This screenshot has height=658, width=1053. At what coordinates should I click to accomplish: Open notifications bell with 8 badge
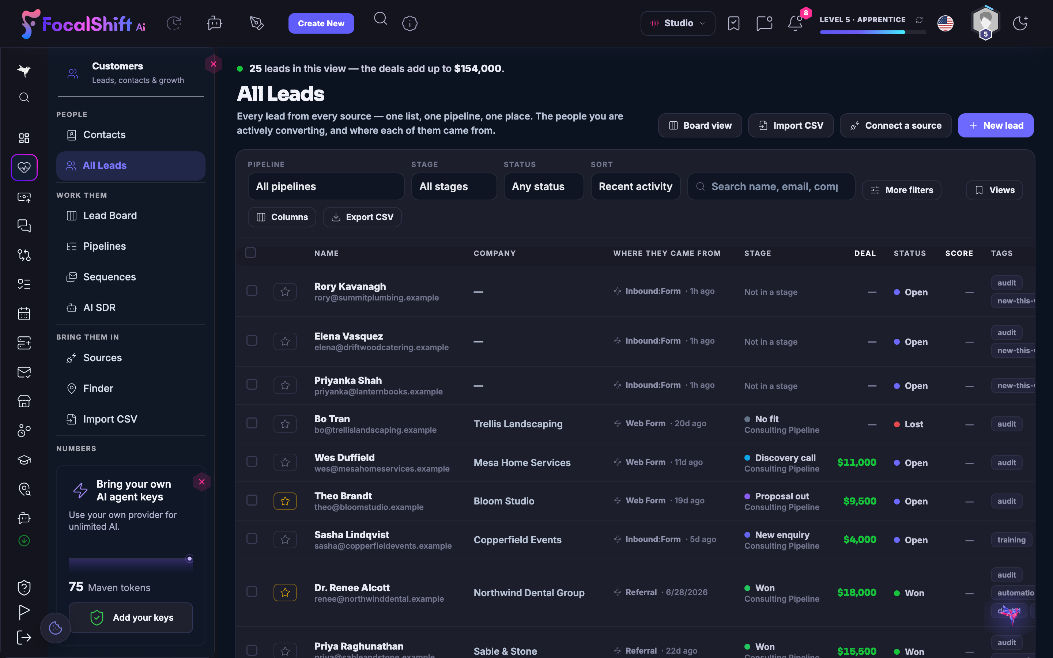click(795, 23)
